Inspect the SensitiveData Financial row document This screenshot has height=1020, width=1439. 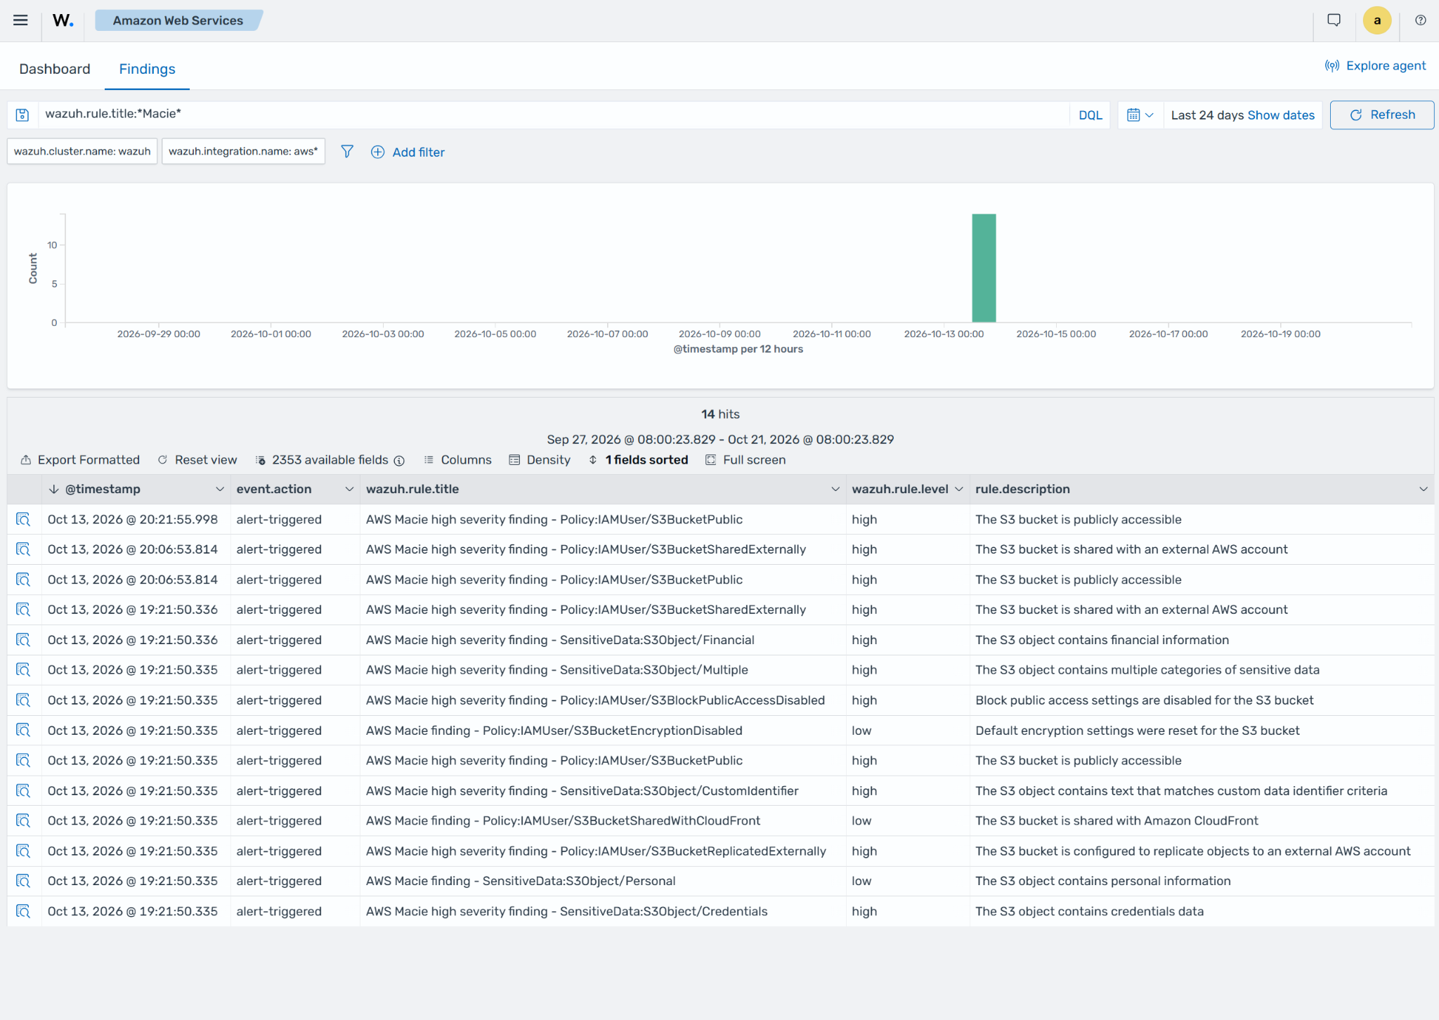tap(23, 640)
